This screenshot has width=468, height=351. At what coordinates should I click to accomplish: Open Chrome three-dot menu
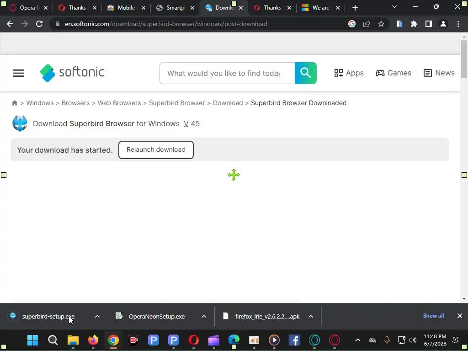(x=458, y=24)
